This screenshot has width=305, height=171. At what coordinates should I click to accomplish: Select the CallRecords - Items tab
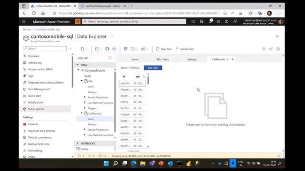click(221, 59)
